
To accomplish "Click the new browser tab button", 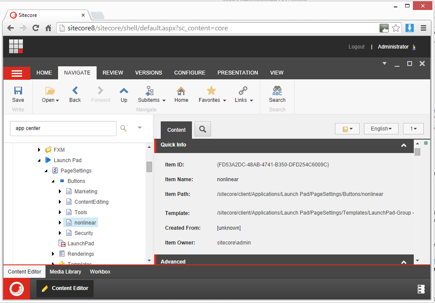I will pos(97,15).
